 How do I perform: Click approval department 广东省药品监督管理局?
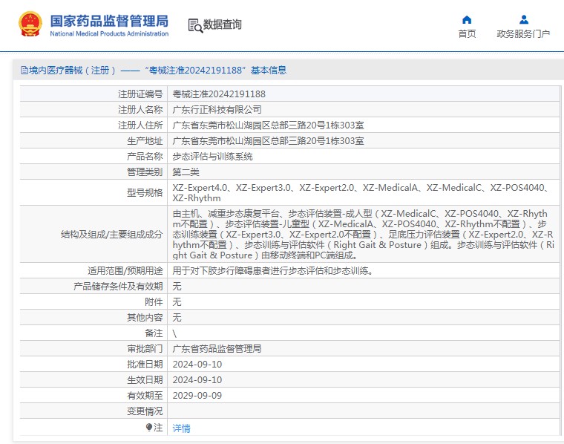point(217,349)
